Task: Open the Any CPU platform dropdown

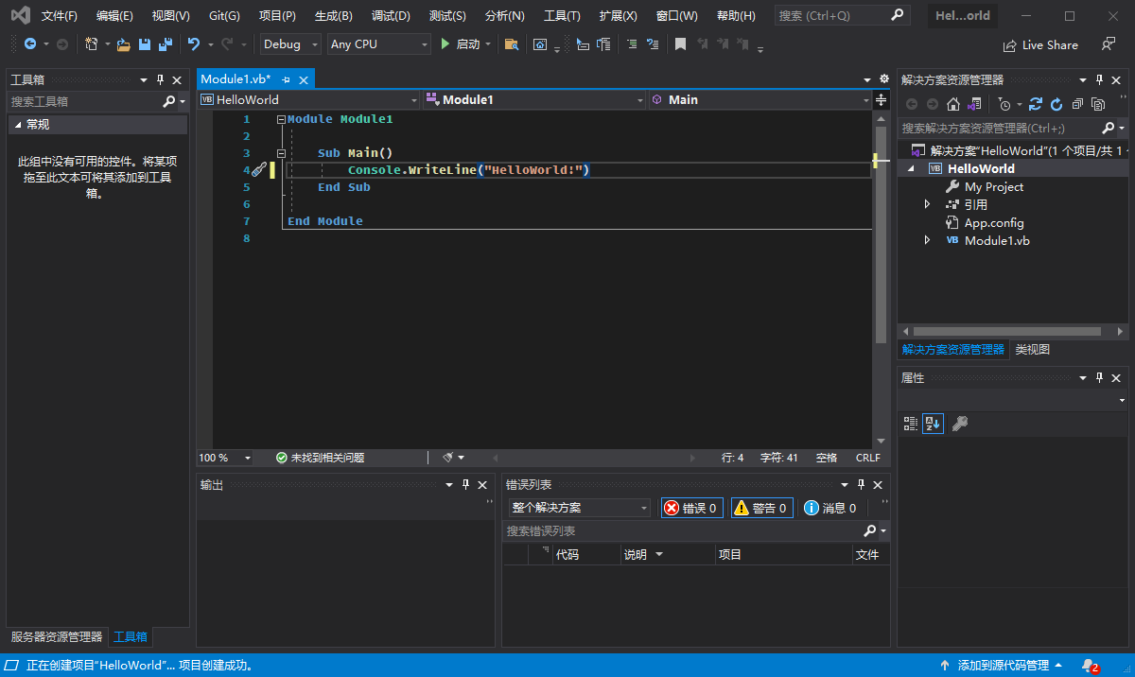Action: coord(378,44)
